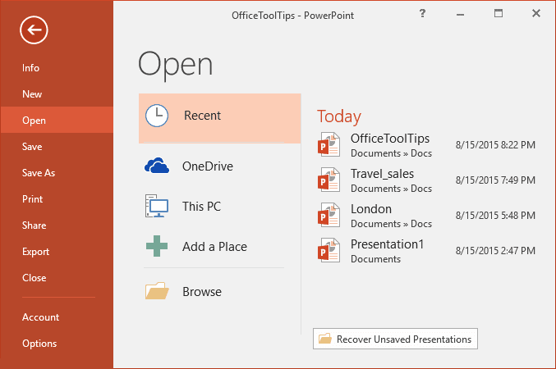Viewport: 556px width, 369px height.
Task: Select the Open sidebar item
Action: pos(57,121)
